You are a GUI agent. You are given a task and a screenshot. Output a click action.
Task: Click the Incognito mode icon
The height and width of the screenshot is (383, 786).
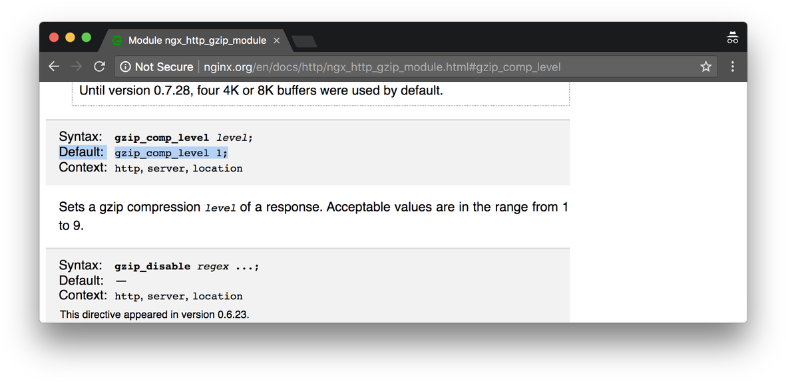(732, 38)
